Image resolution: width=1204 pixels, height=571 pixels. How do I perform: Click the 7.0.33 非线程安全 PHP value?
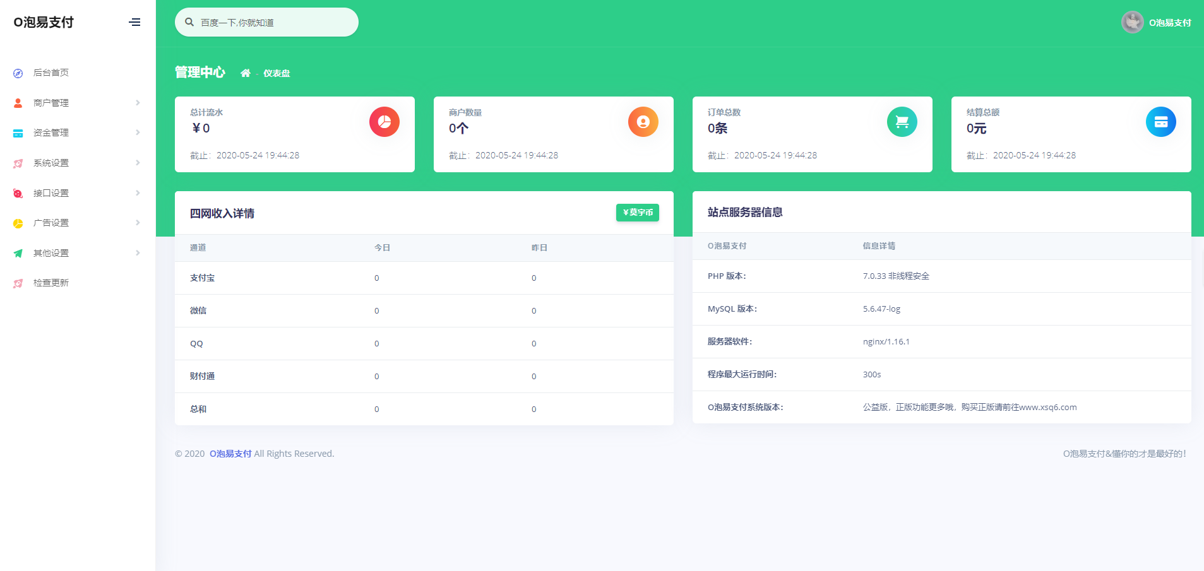coord(896,276)
